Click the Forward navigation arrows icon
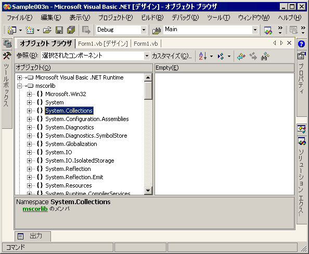 (253, 57)
